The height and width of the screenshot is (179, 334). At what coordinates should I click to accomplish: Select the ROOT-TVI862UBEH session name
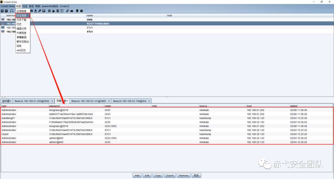(x=98, y=23)
